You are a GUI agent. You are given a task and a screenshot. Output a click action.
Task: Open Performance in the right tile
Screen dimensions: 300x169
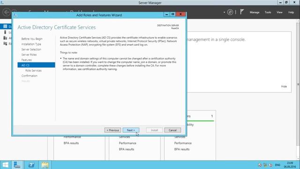tap(183, 143)
